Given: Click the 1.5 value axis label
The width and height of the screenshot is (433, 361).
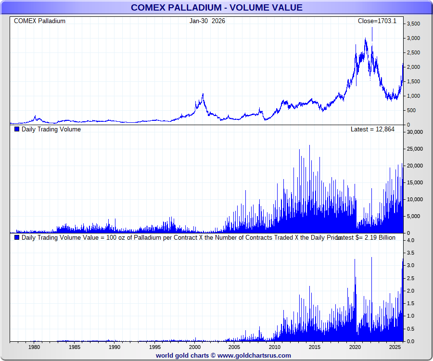Looking at the screenshot, I should [410, 303].
